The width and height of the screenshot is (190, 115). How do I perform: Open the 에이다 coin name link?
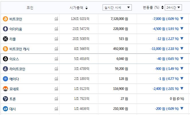click(14, 79)
